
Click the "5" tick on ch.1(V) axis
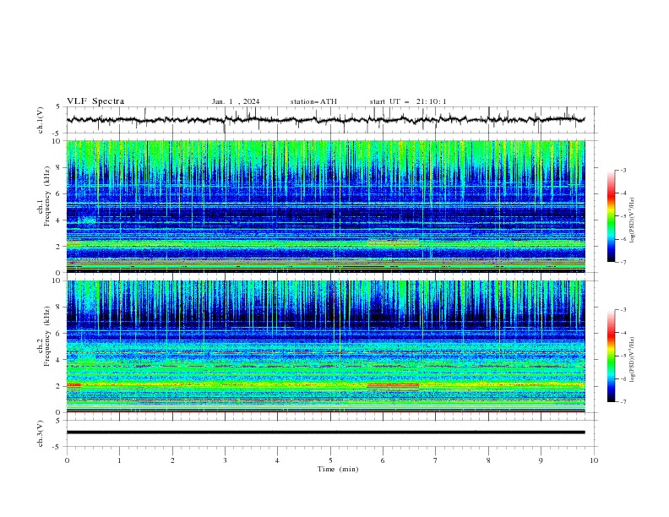[59, 107]
